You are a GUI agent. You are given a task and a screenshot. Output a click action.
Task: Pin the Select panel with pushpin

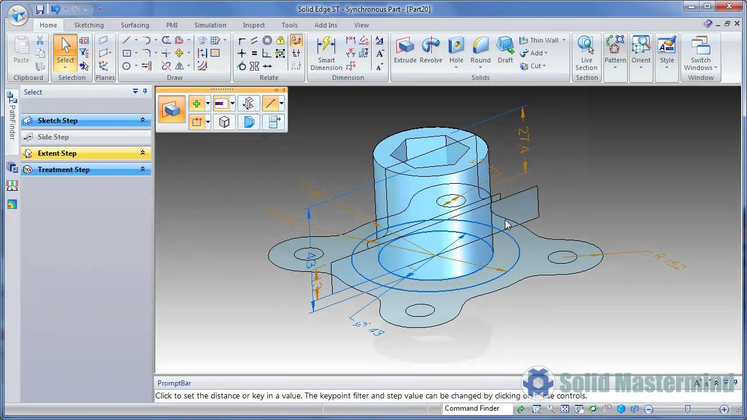tap(145, 92)
